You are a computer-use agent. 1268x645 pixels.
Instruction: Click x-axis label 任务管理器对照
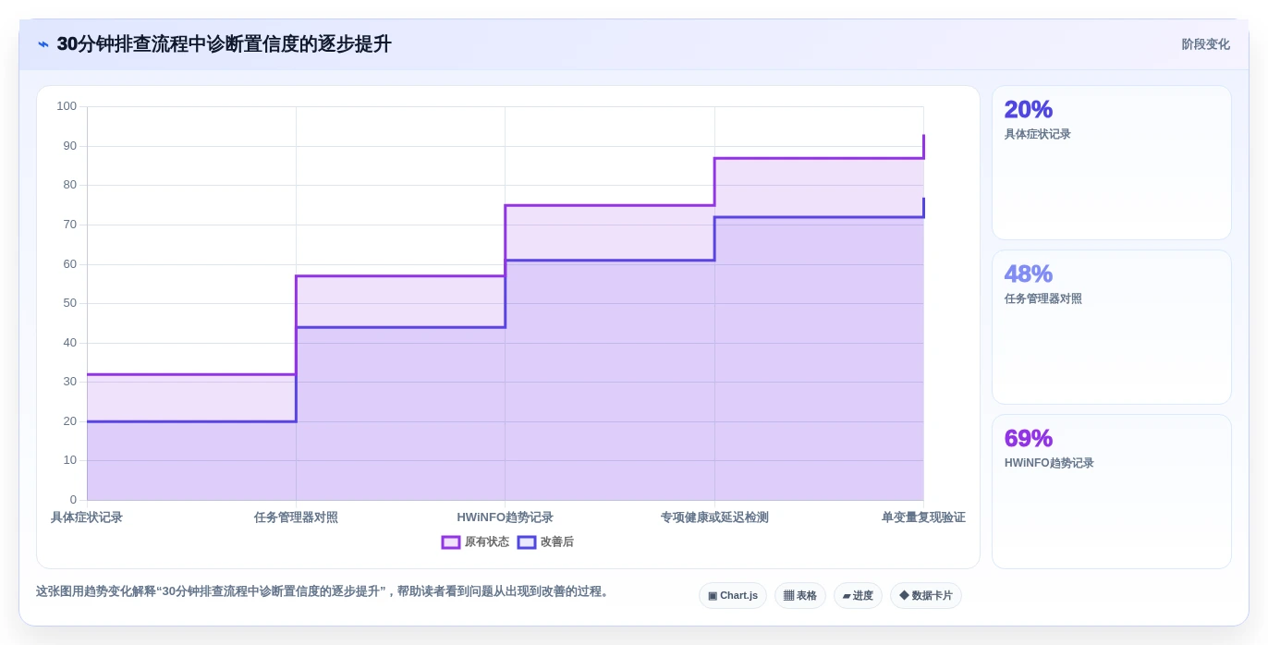point(296,517)
